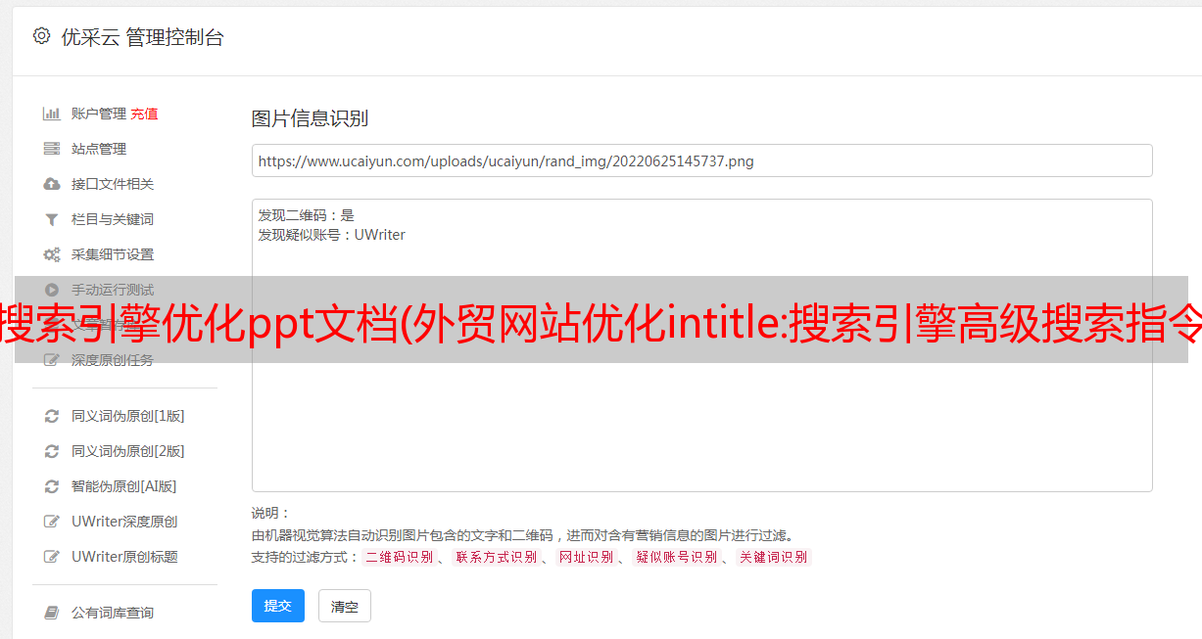The width and height of the screenshot is (1202, 639).
Task: Click the 联系方式识别 tag
Action: [497, 557]
